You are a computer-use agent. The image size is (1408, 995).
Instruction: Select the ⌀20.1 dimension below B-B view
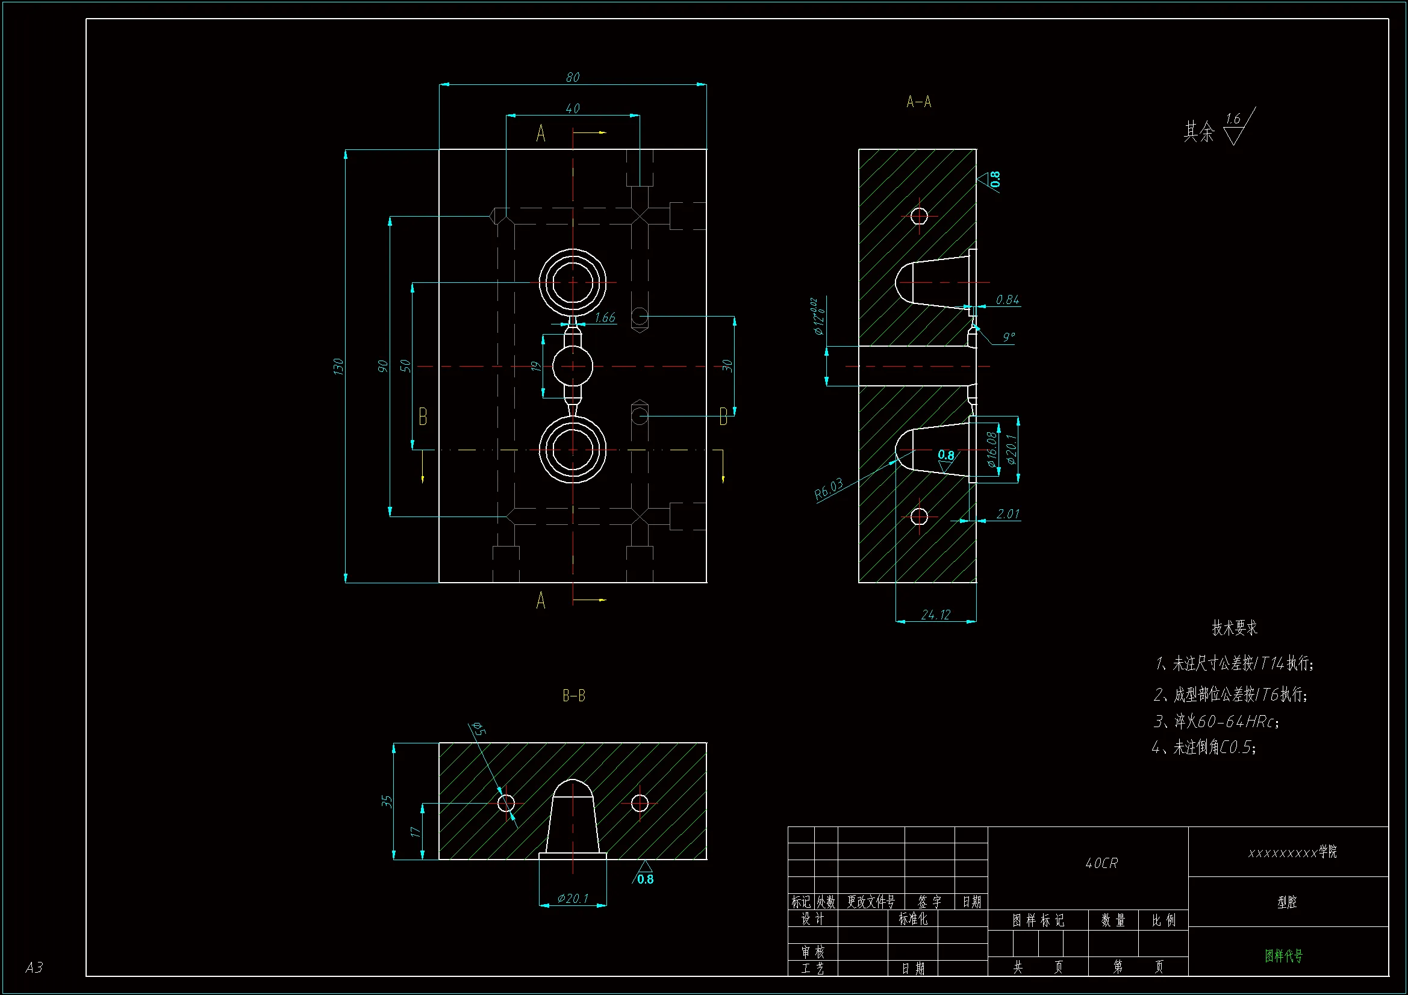(x=572, y=899)
